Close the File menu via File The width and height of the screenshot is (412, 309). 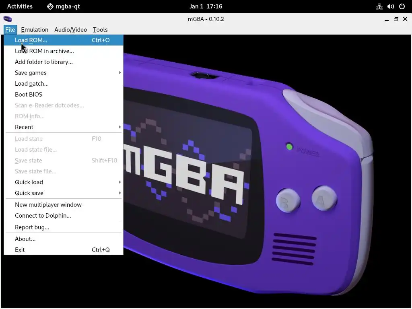10,30
